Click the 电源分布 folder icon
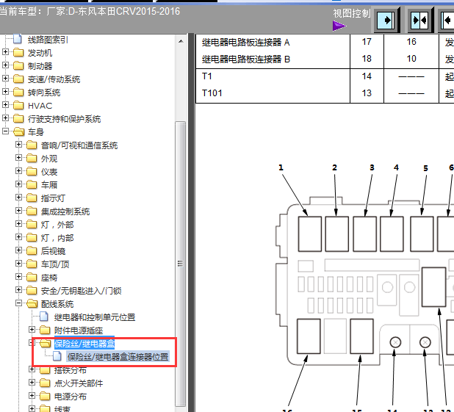 pyautogui.click(x=45, y=396)
